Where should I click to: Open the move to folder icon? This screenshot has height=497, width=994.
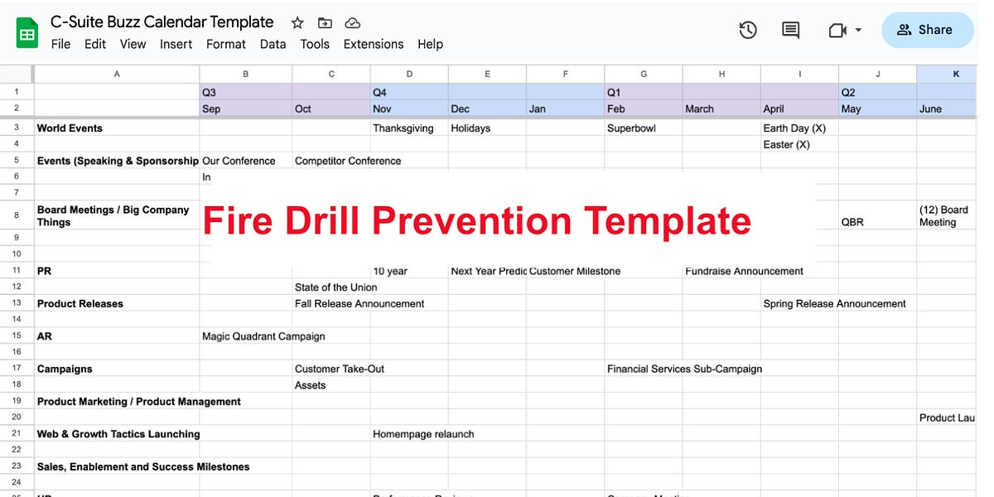[x=325, y=22]
